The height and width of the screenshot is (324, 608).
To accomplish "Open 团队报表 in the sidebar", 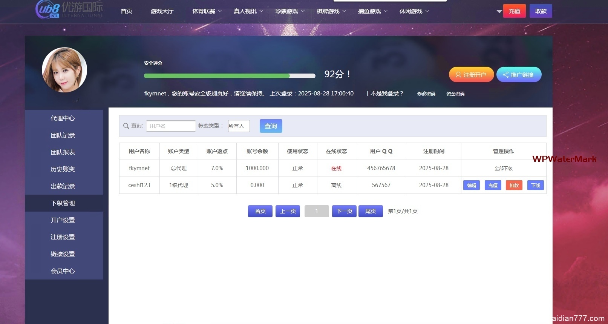I will pyautogui.click(x=63, y=152).
